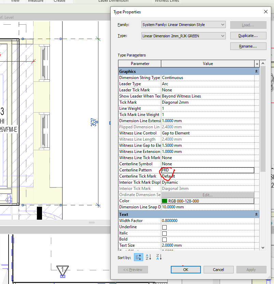Sort parameters ascending A to Z
Image resolution: width=274 pixels, height=284 pixels.
tap(148, 257)
